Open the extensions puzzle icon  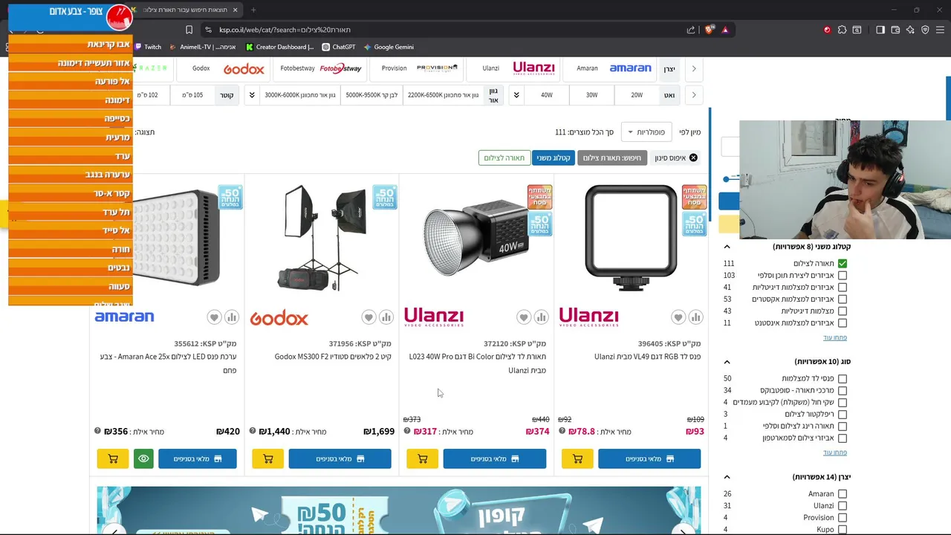(x=842, y=30)
